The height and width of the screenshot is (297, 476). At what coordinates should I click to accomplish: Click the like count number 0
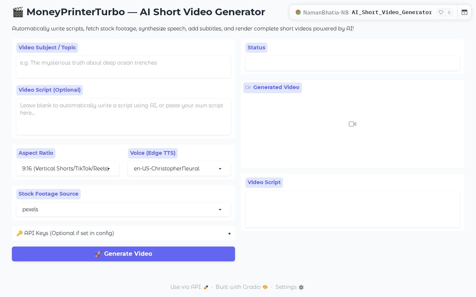[449, 12]
